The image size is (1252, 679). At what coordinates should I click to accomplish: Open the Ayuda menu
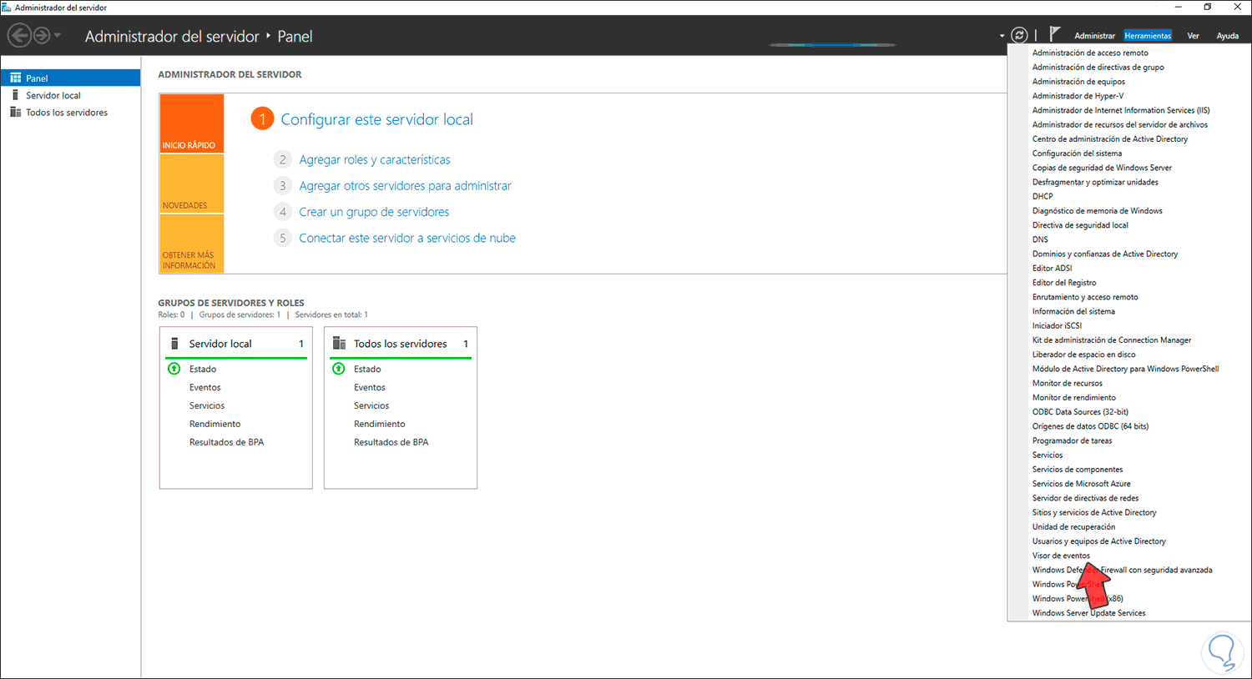click(x=1228, y=35)
